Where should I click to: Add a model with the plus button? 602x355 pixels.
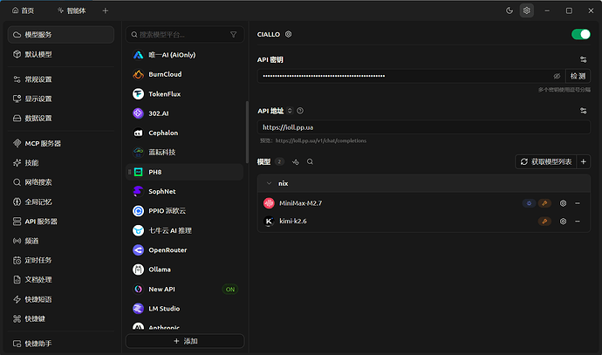[583, 161]
